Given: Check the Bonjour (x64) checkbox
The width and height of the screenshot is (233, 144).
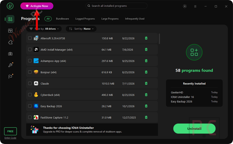Looking at the screenshot, I should coord(30,72).
